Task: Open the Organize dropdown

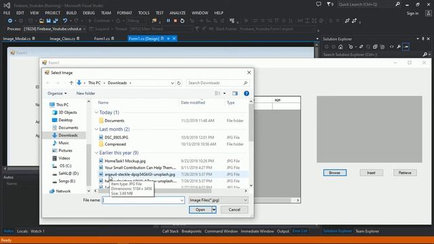Action: pyautogui.click(x=57, y=94)
